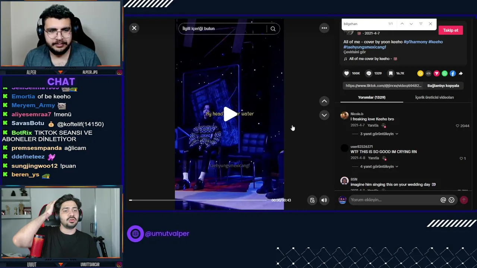Viewport: 477px width, 268px height.
Task: Submit comment with red up-arrow button
Action: [x=464, y=200]
